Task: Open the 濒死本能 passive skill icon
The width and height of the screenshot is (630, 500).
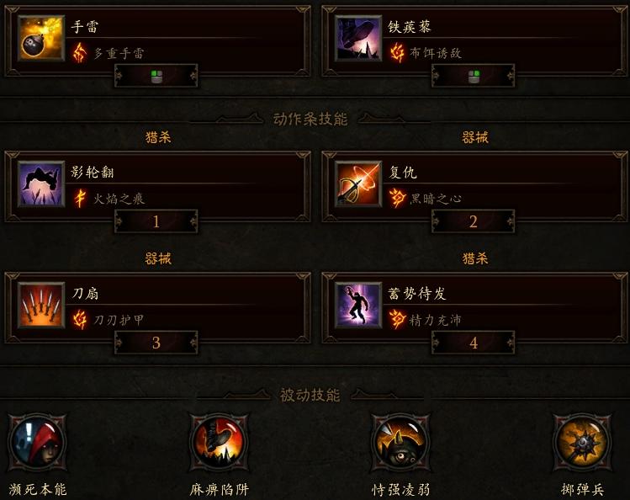Action: 37,443
